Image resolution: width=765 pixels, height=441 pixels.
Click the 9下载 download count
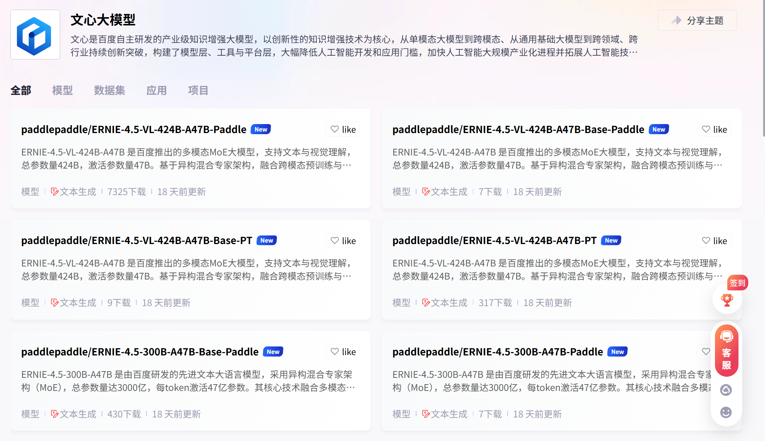click(x=119, y=303)
